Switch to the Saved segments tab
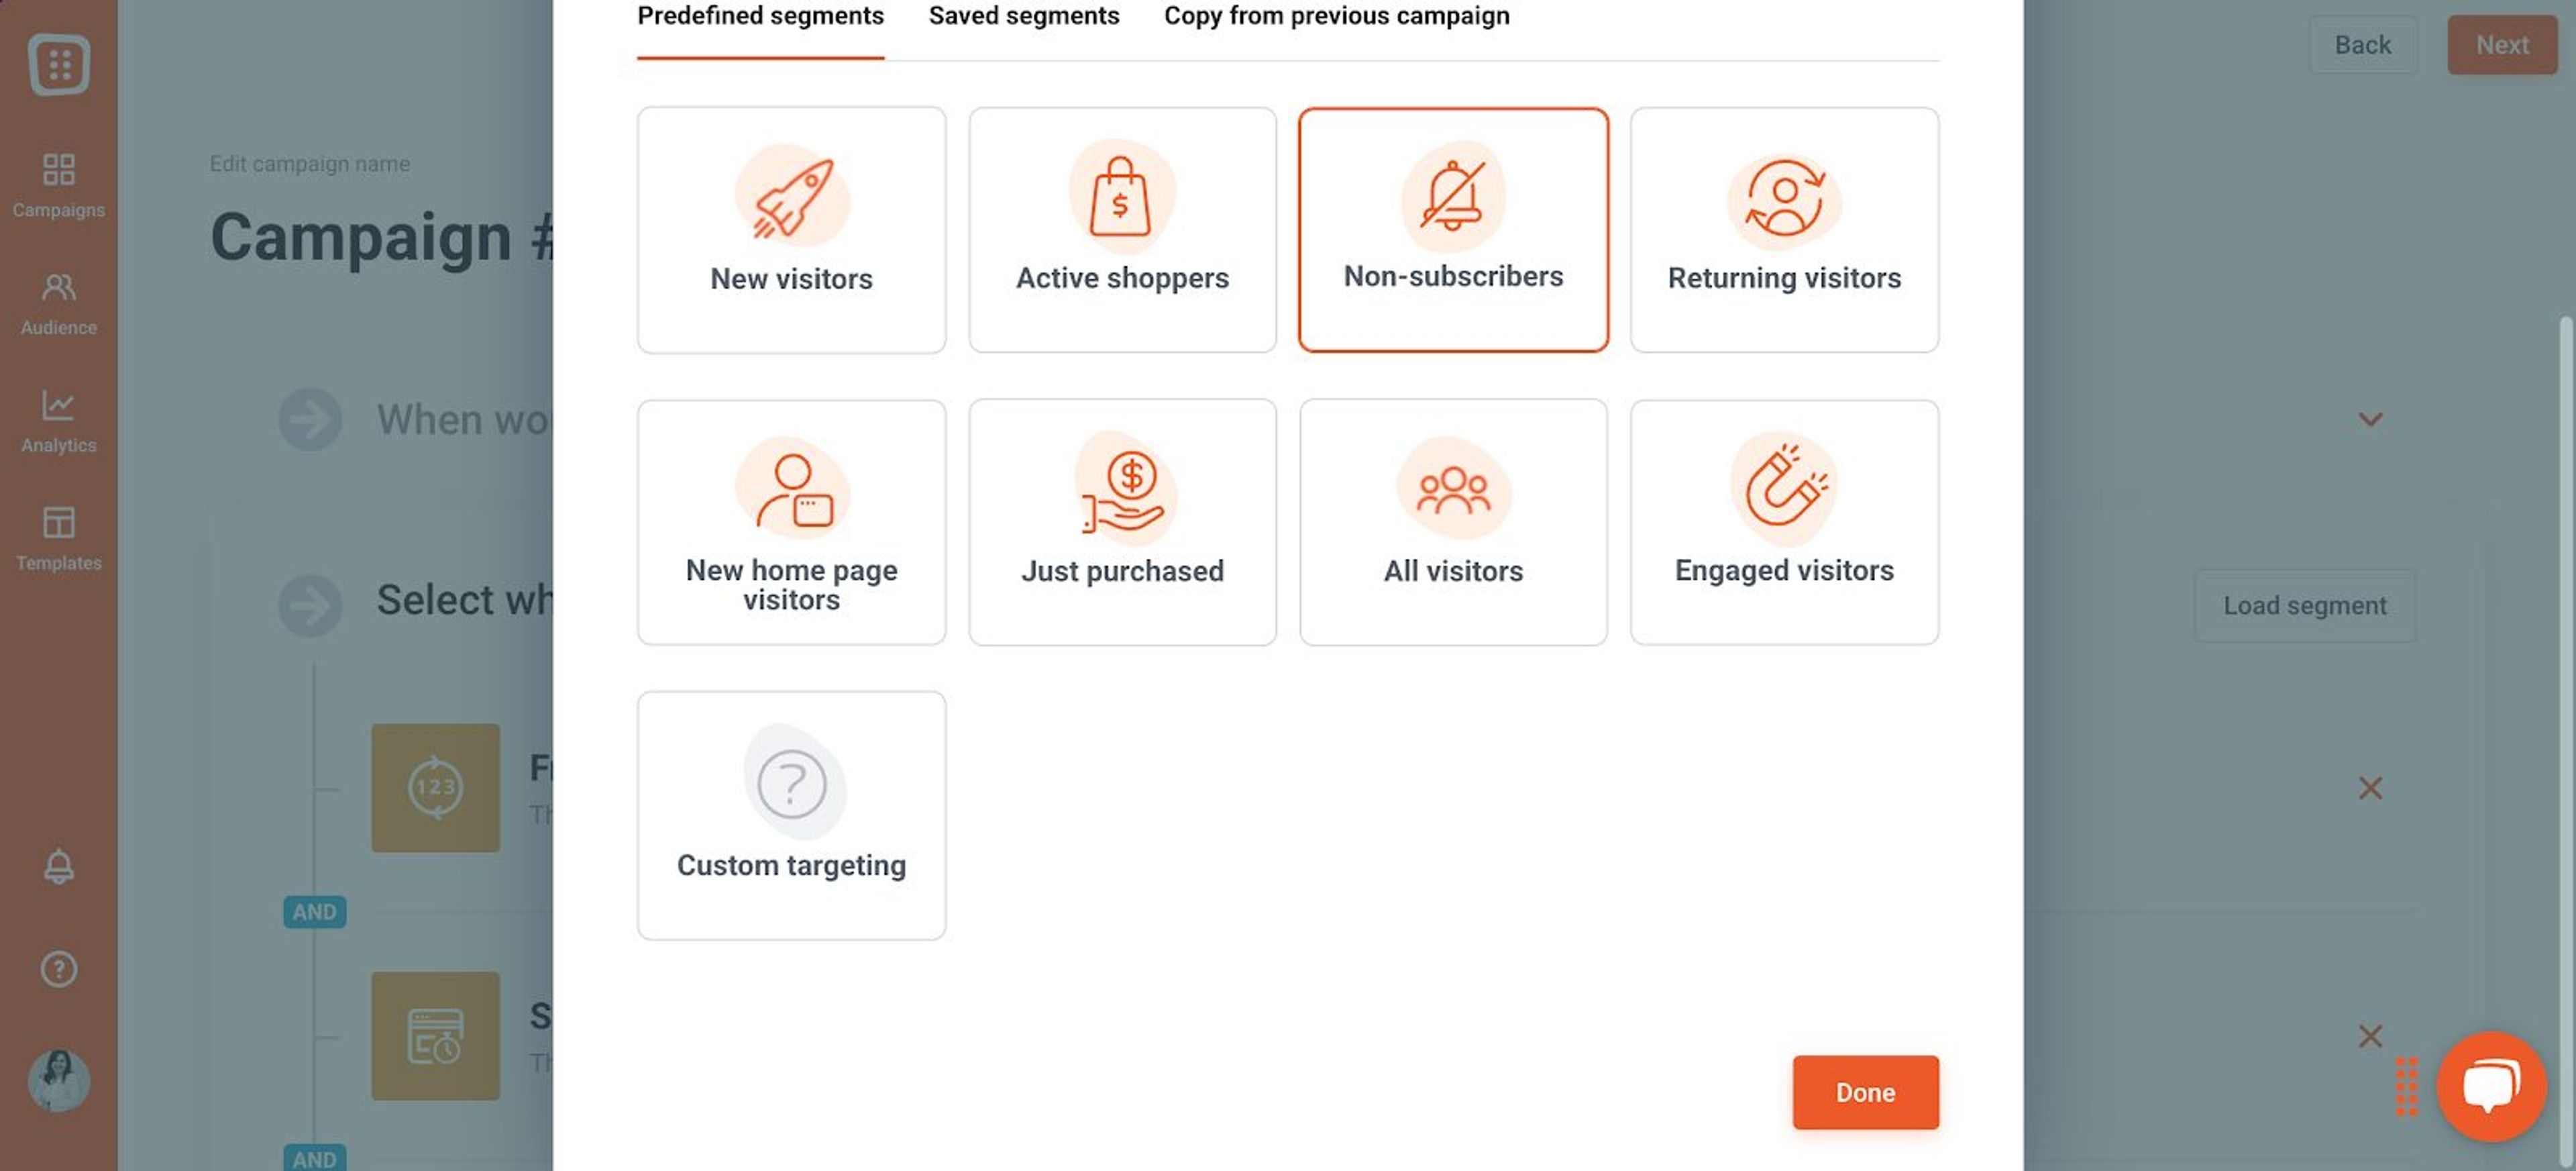This screenshot has width=2576, height=1171. click(x=1023, y=16)
